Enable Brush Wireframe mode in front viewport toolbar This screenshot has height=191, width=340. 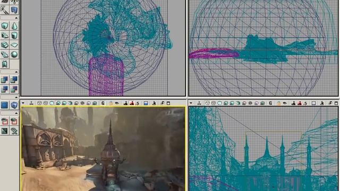click(x=208, y=103)
